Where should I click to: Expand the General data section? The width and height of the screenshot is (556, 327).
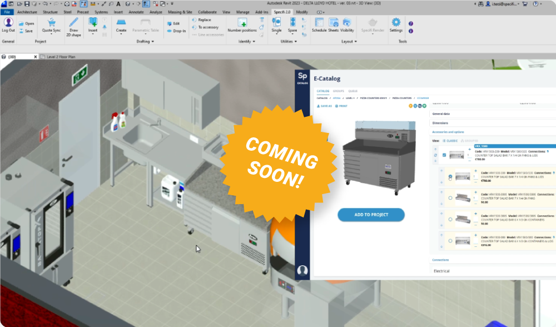493,114
